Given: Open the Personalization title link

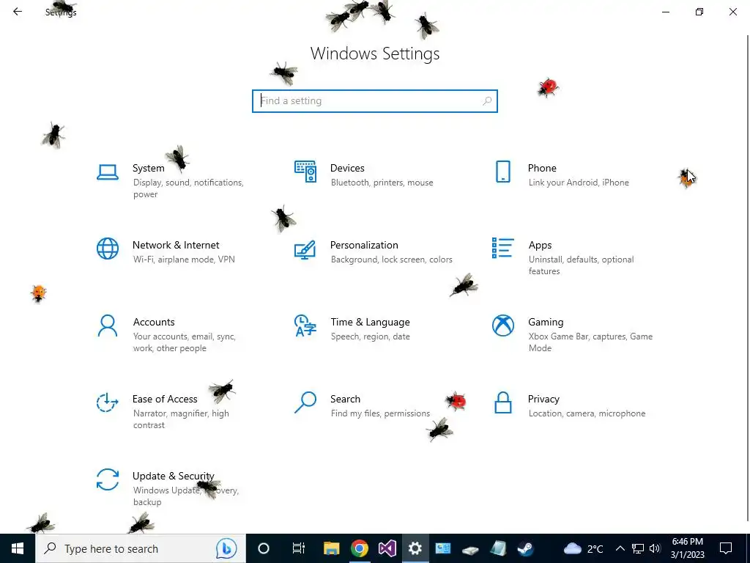Looking at the screenshot, I should [364, 245].
